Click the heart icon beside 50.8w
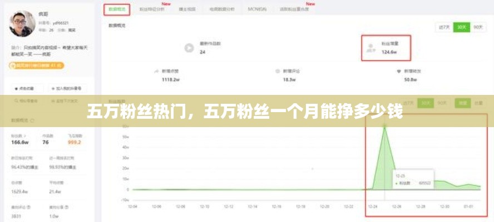This screenshot has height=222, width=494. tap(399, 72)
